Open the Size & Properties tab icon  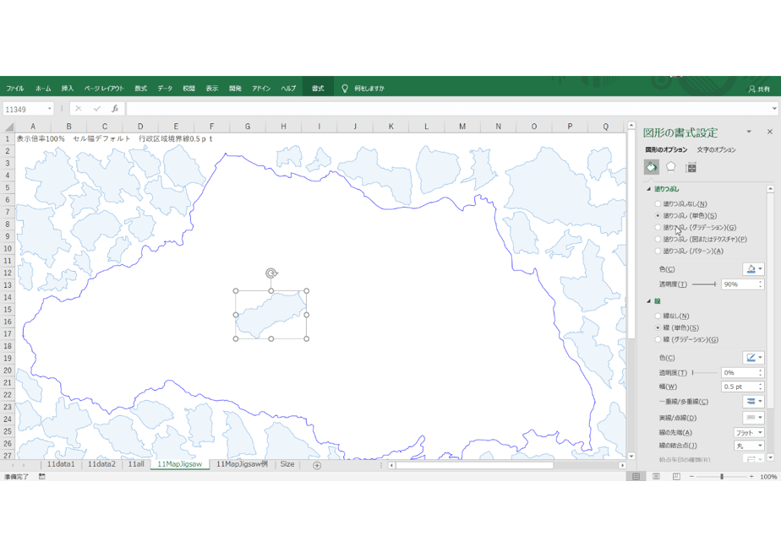pos(691,168)
